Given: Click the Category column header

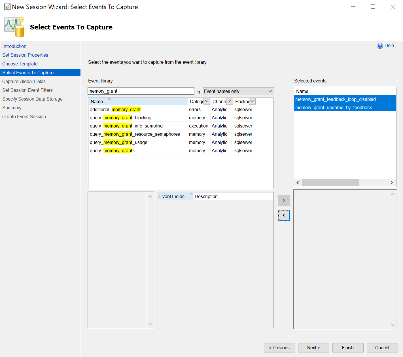Looking at the screenshot, I should click(x=196, y=101).
